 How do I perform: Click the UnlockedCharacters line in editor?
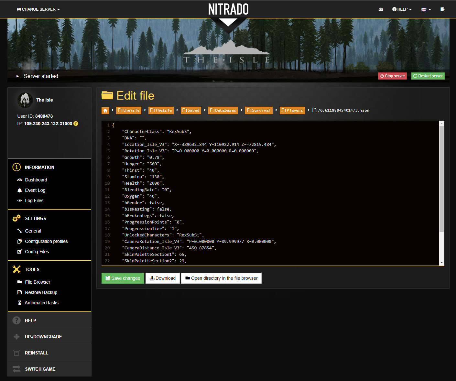pos(163,235)
